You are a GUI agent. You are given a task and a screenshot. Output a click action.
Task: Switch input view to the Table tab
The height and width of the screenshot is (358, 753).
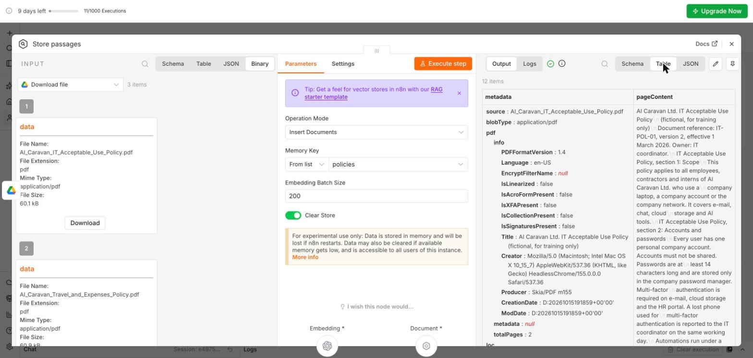[204, 64]
